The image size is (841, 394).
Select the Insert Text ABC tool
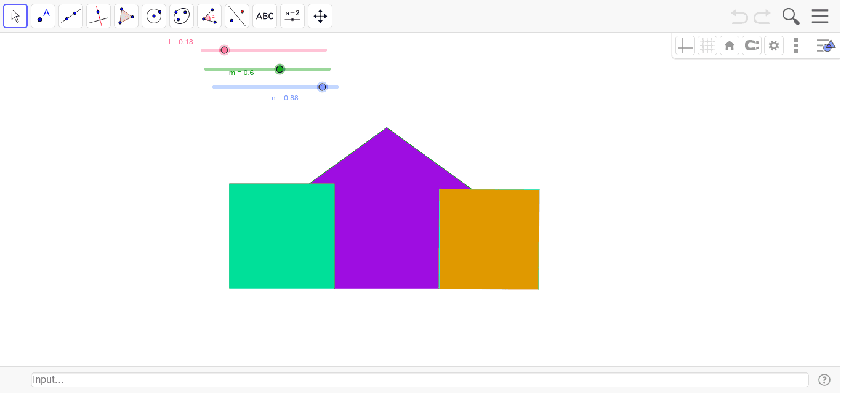[x=265, y=16]
